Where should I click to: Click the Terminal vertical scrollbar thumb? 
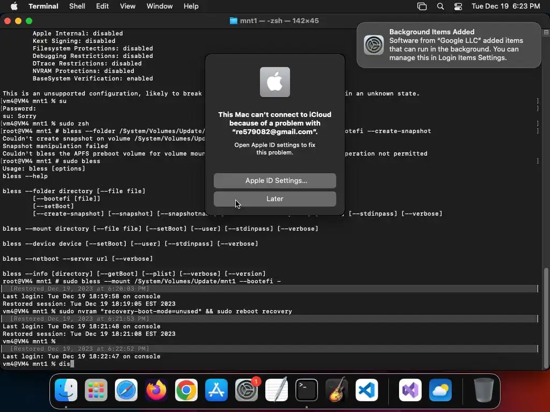click(x=546, y=318)
